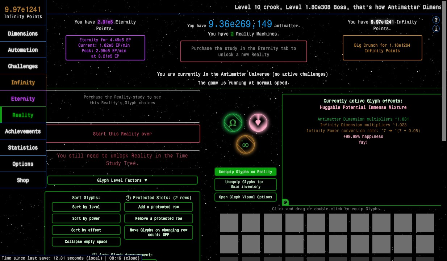Click the 9.97e1241 Infinity Points sidebar header
This screenshot has width=447, height=261.
click(x=23, y=12)
